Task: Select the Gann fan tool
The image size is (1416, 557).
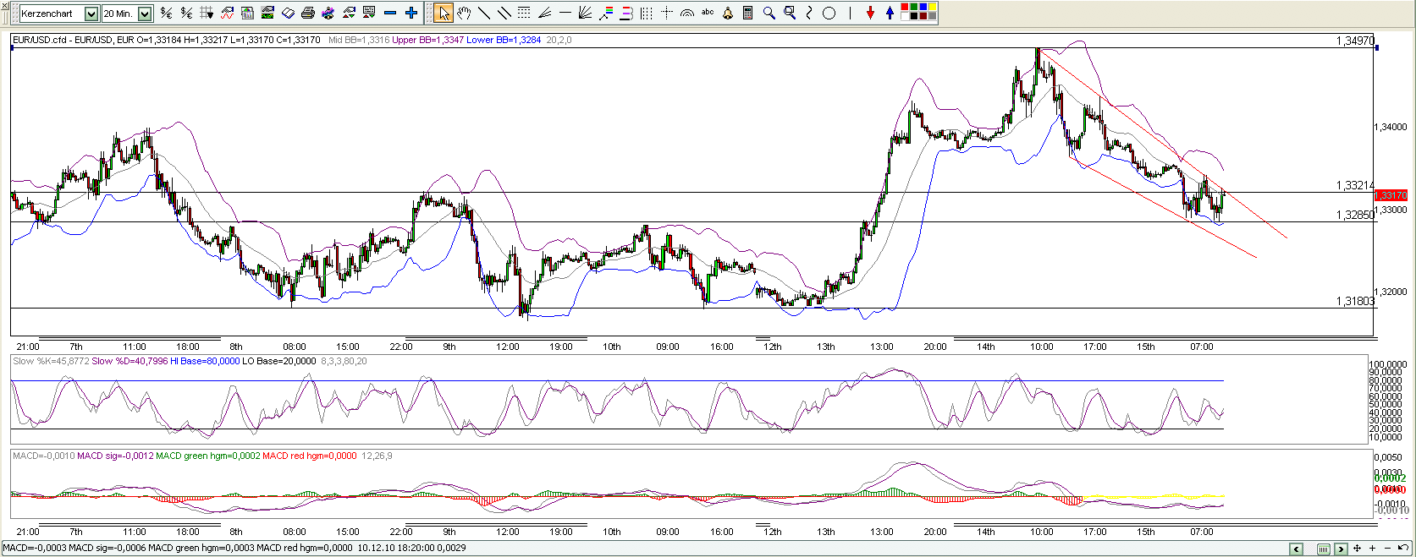Action: coord(585,13)
